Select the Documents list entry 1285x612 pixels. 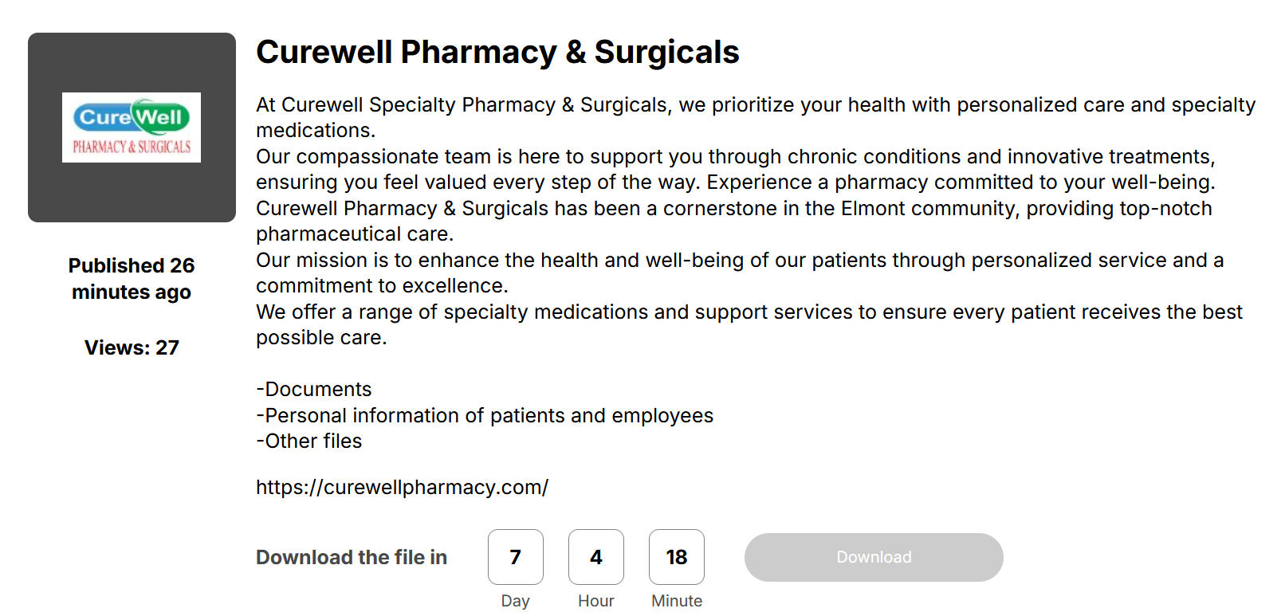313,389
